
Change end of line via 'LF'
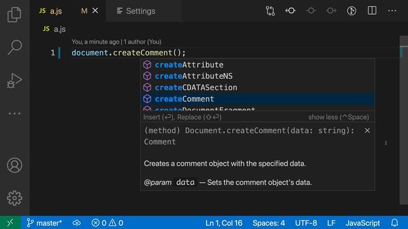point(331,223)
